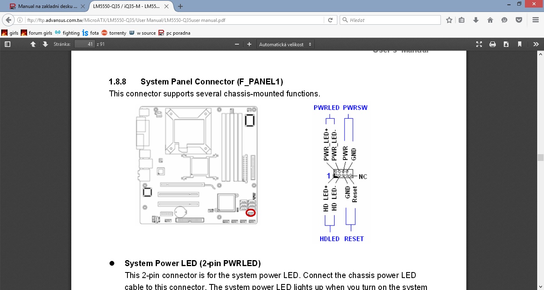Zoom in the PDF document
This screenshot has width=544, height=290.
click(x=249, y=44)
